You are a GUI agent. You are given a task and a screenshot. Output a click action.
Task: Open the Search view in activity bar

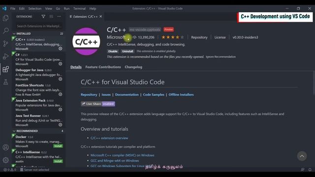pos(5,30)
